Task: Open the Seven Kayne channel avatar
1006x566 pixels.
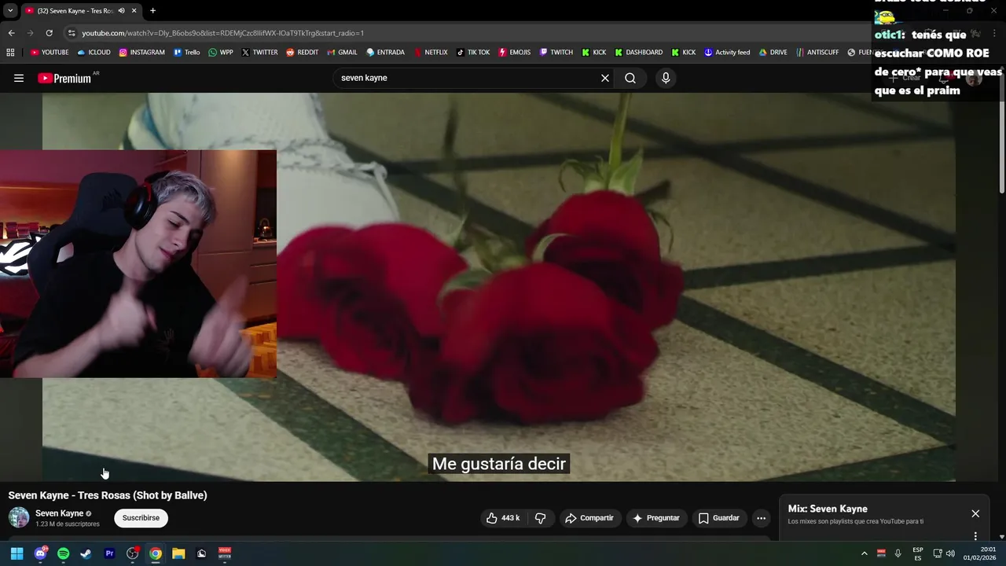Action: (19, 518)
